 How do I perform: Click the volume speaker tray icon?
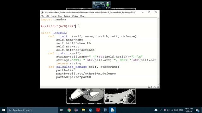168,110
